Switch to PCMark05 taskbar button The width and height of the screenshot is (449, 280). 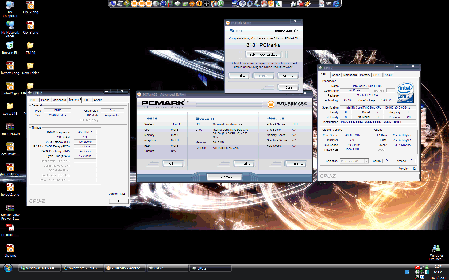click(x=125, y=268)
